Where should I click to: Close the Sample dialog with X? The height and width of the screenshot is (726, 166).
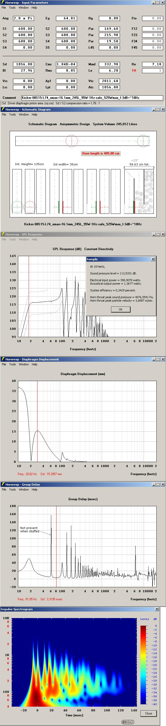(153, 259)
